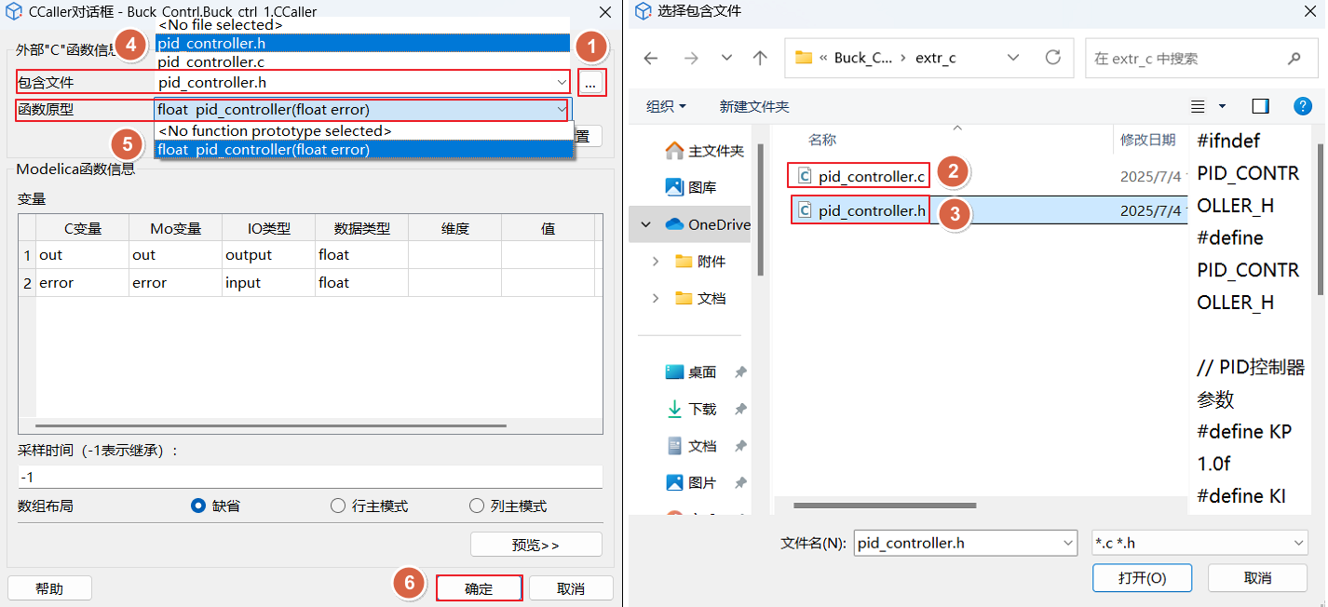Click the 预览>> button

point(536,545)
